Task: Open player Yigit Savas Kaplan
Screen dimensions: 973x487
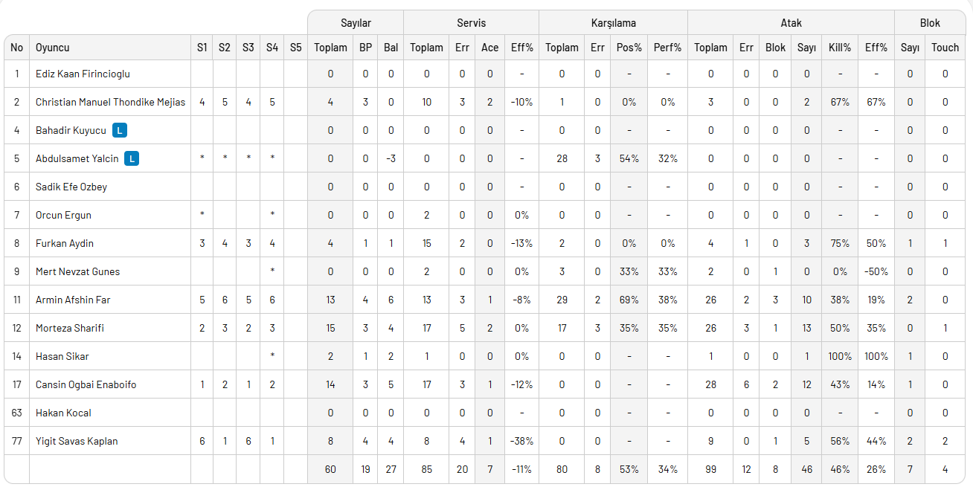Action: pyautogui.click(x=77, y=442)
